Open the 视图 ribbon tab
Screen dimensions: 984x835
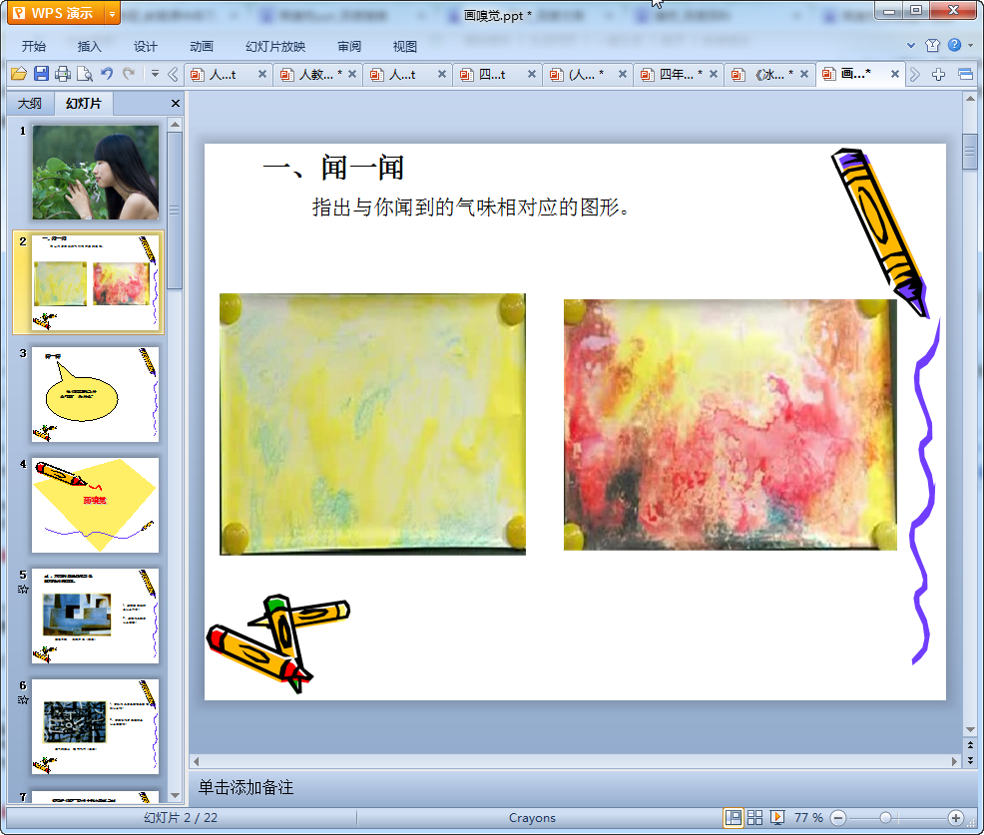point(405,47)
